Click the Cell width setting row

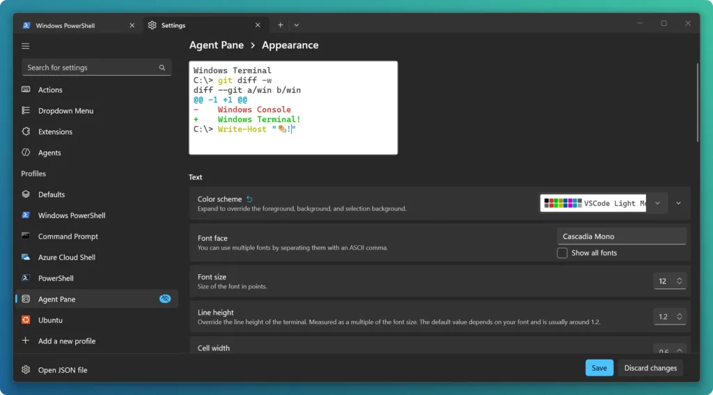click(x=440, y=345)
